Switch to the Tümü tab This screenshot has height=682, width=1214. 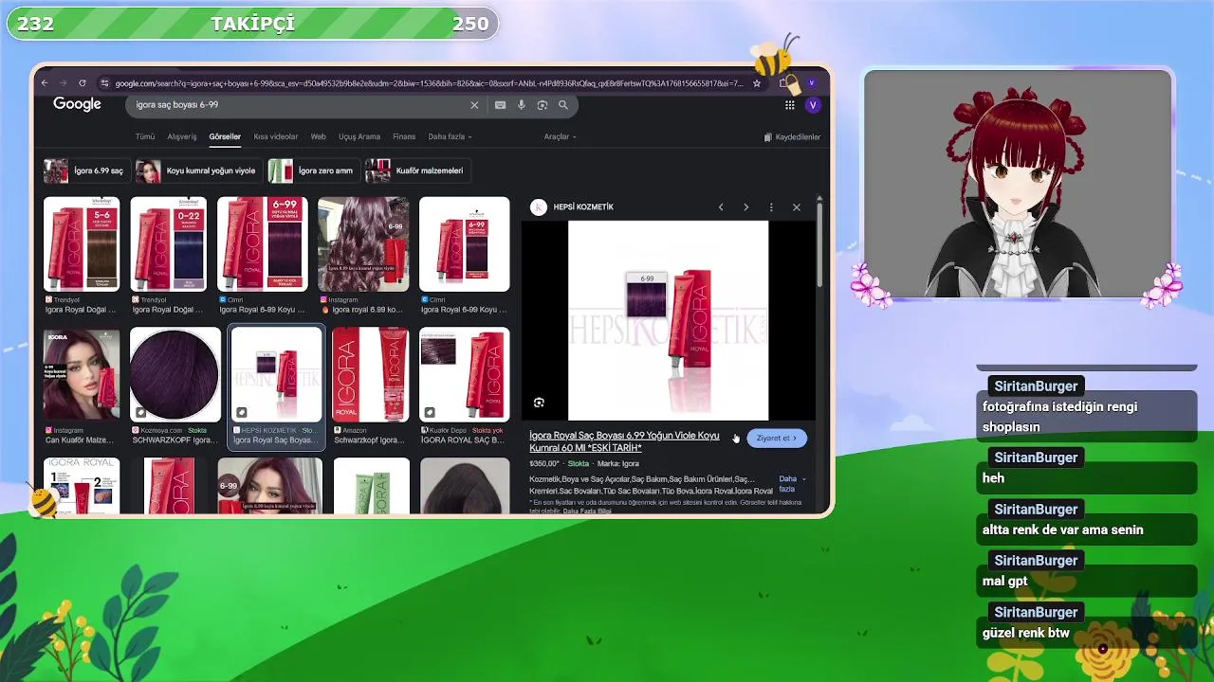coord(145,137)
